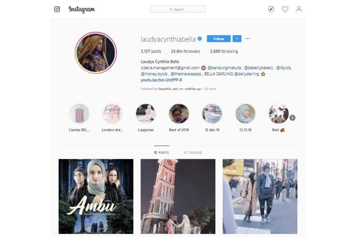This screenshot has width=356, height=237.
Task: Open the Beki story highlight
Action: 278,113
